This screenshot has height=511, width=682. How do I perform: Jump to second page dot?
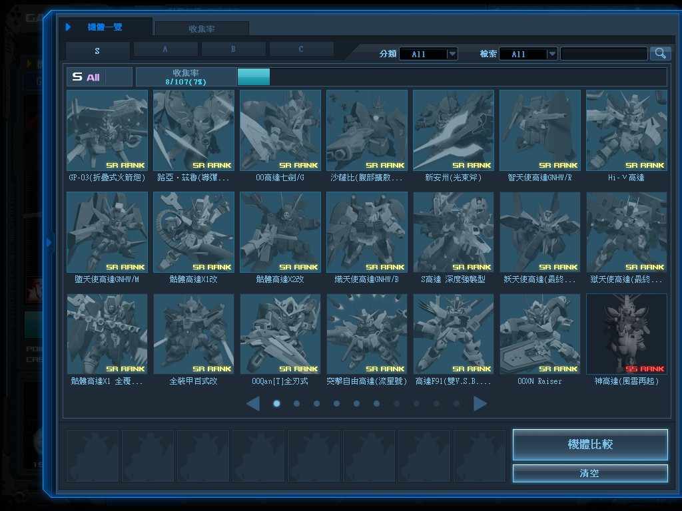pos(296,404)
